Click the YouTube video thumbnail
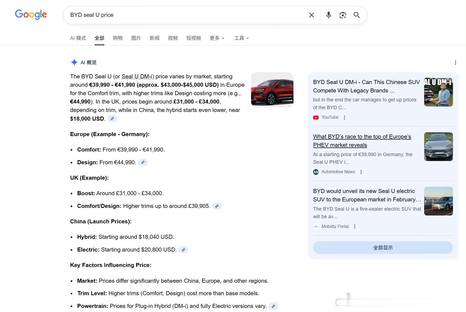This screenshot has width=466, height=312. [439, 92]
